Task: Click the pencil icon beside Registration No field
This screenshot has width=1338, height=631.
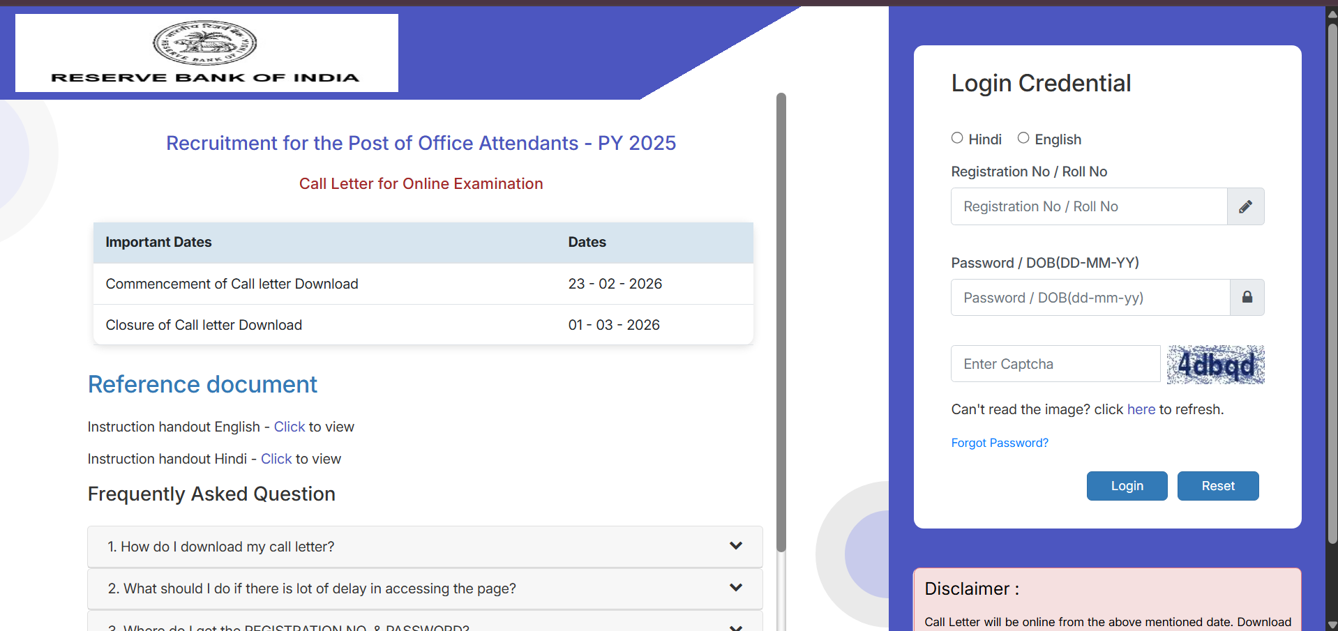Action: point(1245,206)
